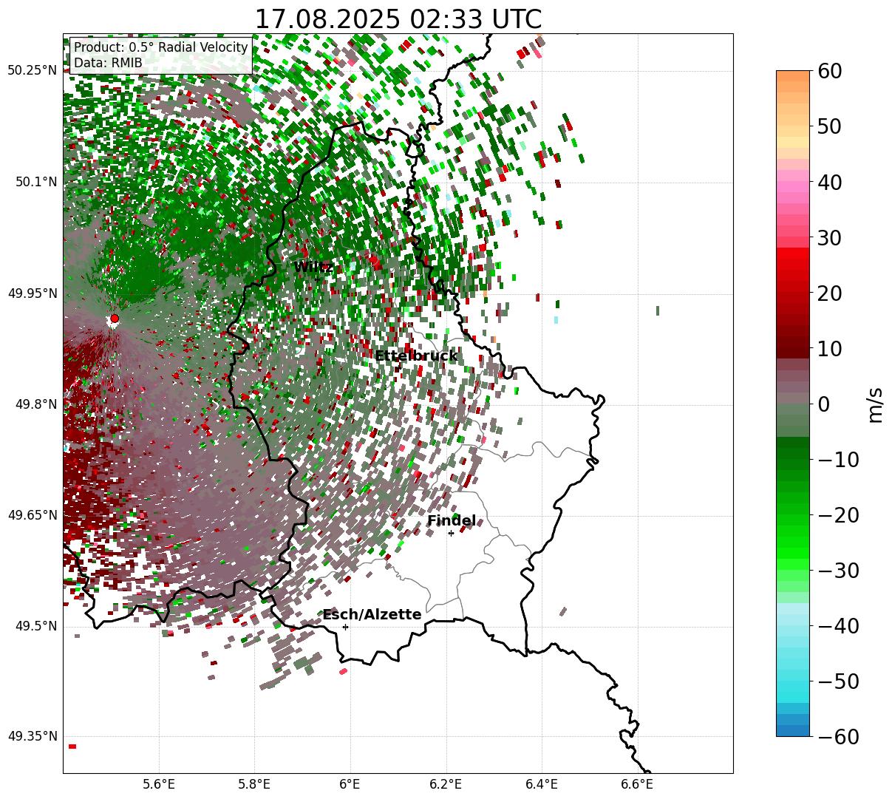Viewport: 892px width, 799px height.
Task: Click the colorbar −40 tick value
Action: pyautogui.click(x=838, y=626)
